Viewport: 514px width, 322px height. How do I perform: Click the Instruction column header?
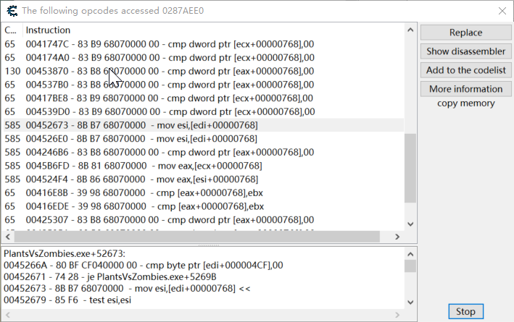(48, 30)
